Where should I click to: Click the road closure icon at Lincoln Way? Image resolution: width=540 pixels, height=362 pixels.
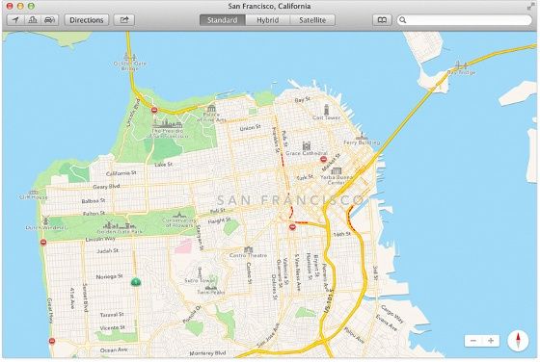point(43,242)
